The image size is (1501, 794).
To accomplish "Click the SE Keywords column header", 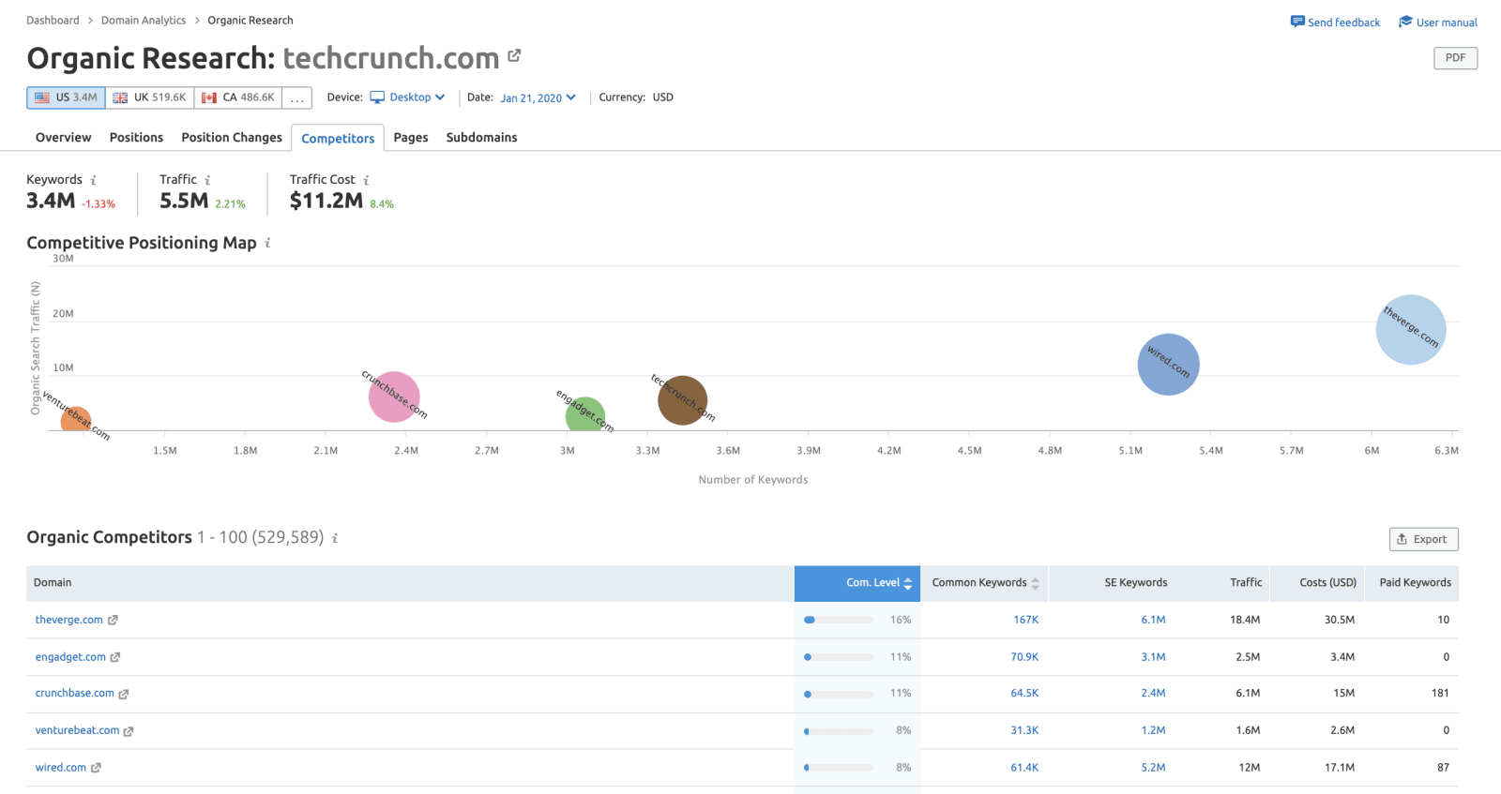I will click(1135, 583).
